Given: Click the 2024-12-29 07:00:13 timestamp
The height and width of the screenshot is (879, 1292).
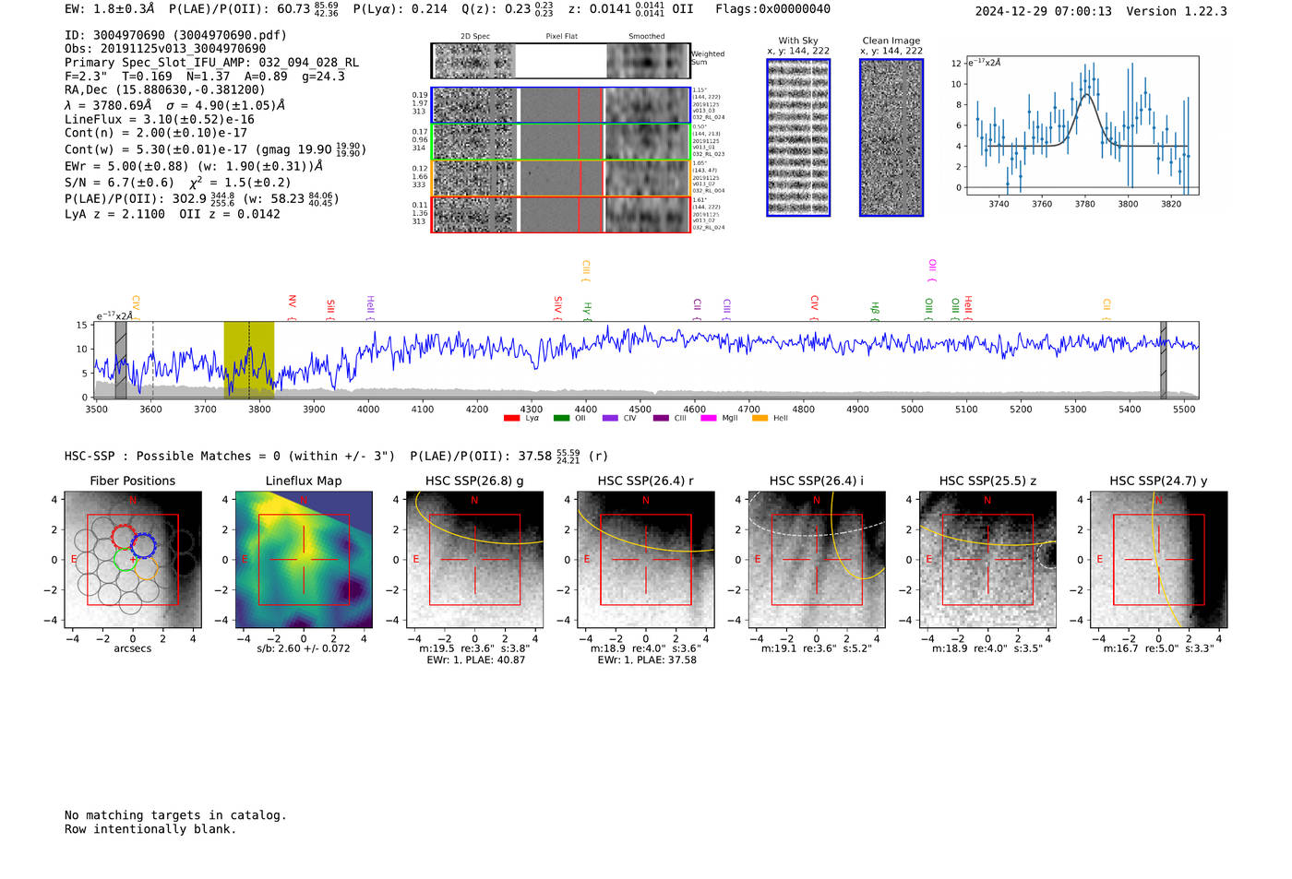Looking at the screenshot, I should [x=1043, y=11].
